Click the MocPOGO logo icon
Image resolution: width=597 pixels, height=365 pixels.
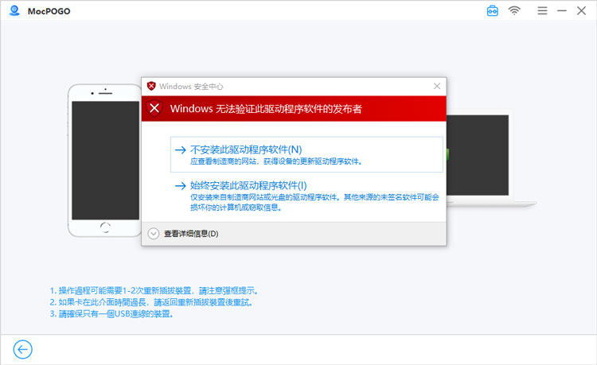click(14, 10)
